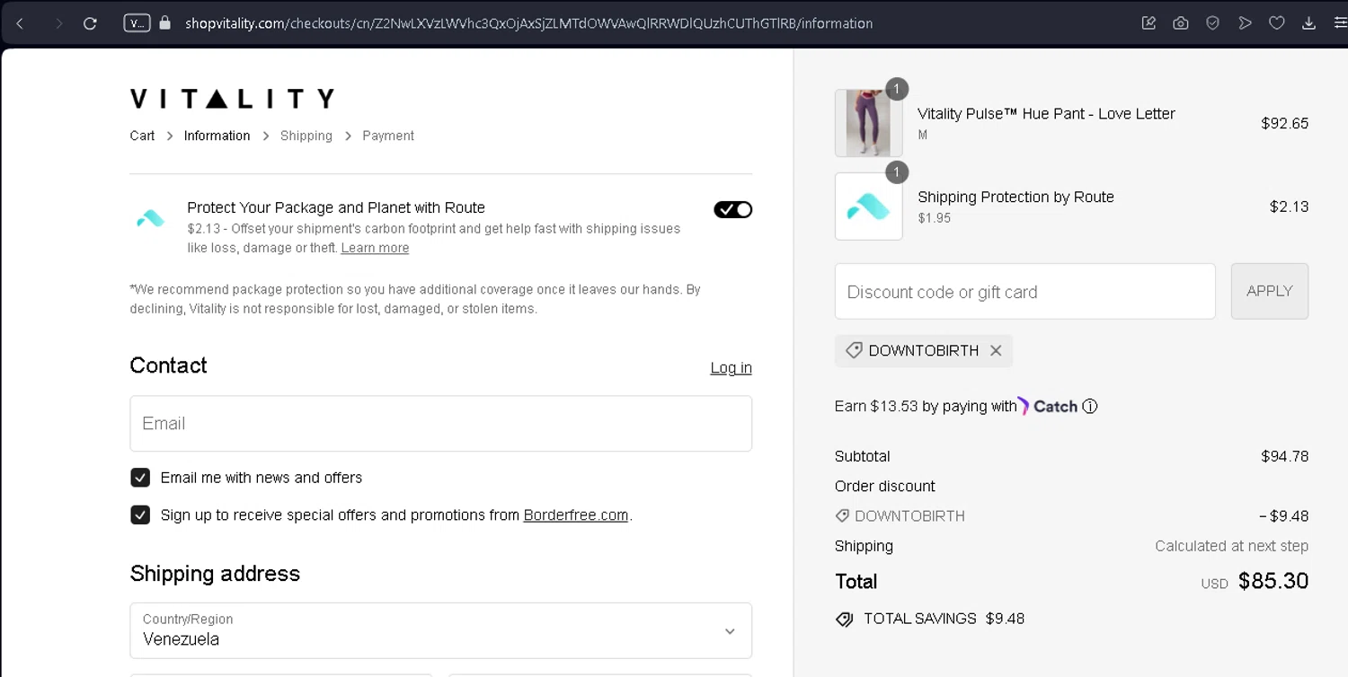Open the browser easy setup menu

pos(1339,23)
